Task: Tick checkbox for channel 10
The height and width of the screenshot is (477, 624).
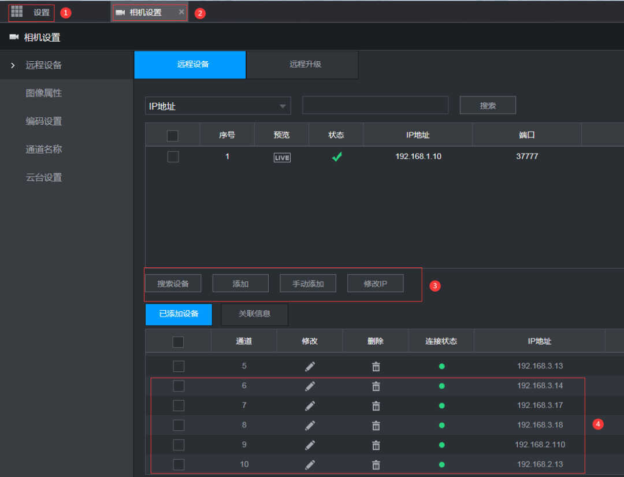Action: coord(179,465)
